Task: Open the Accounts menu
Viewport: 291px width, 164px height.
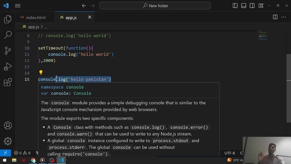Action: (x=8, y=126)
